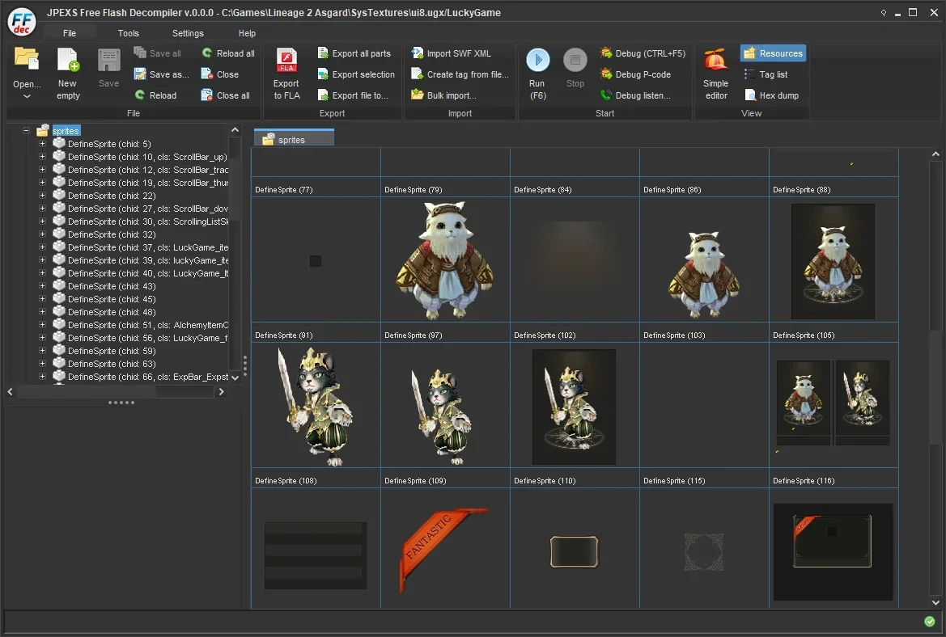Create a New empty file
This screenshot has width=946, height=637.
coord(68,73)
